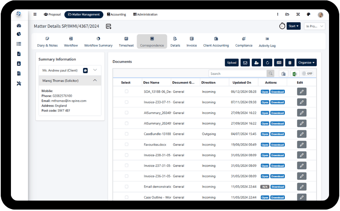Switch to the Compliance tab
The height and width of the screenshot is (211, 340).
pyautogui.click(x=244, y=42)
